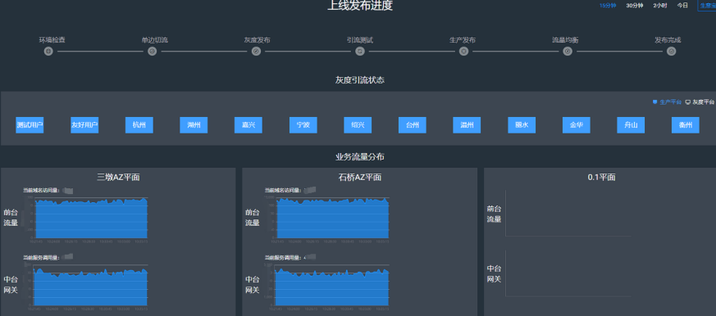This screenshot has width=716, height=316.
Task: Click 当前域名访问量 label in 三墩AZ平面
Action: (x=42, y=190)
